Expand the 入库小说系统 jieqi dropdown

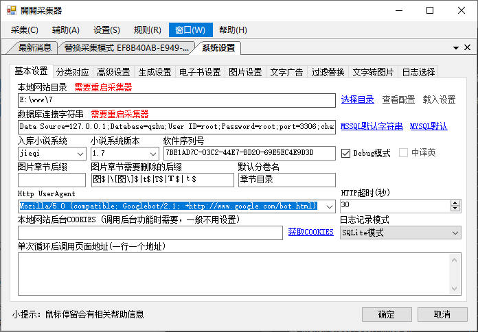coord(80,154)
